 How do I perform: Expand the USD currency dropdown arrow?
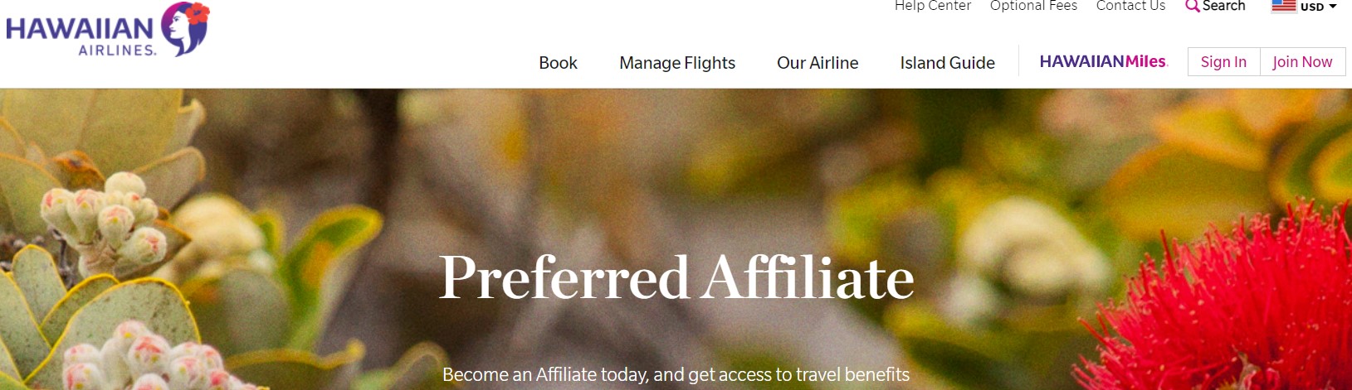[1333, 7]
